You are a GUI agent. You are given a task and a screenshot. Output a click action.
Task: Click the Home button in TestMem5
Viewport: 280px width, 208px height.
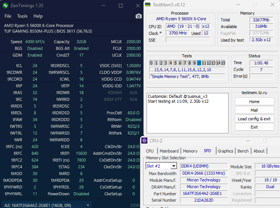click(x=254, y=102)
